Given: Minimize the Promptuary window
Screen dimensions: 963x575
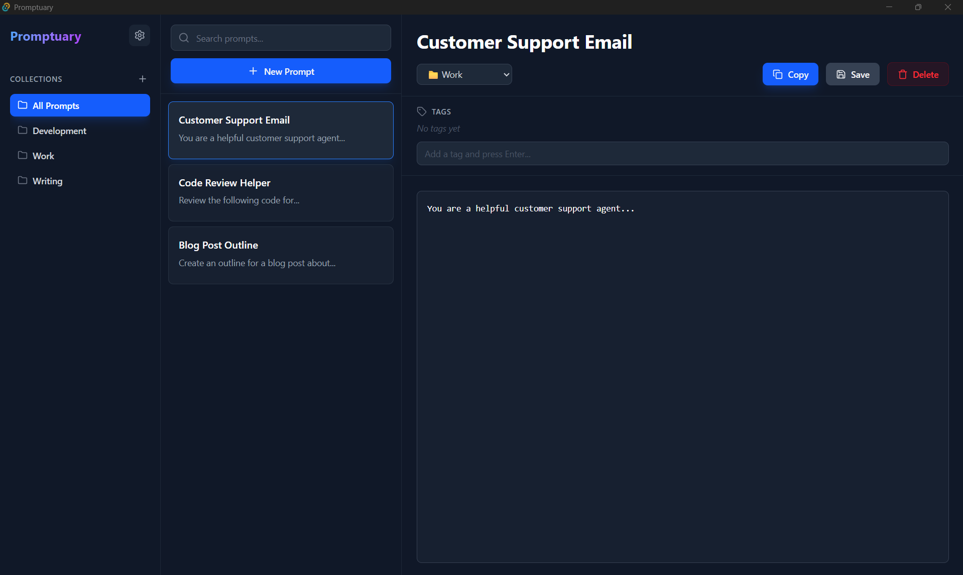Looking at the screenshot, I should [x=889, y=7].
